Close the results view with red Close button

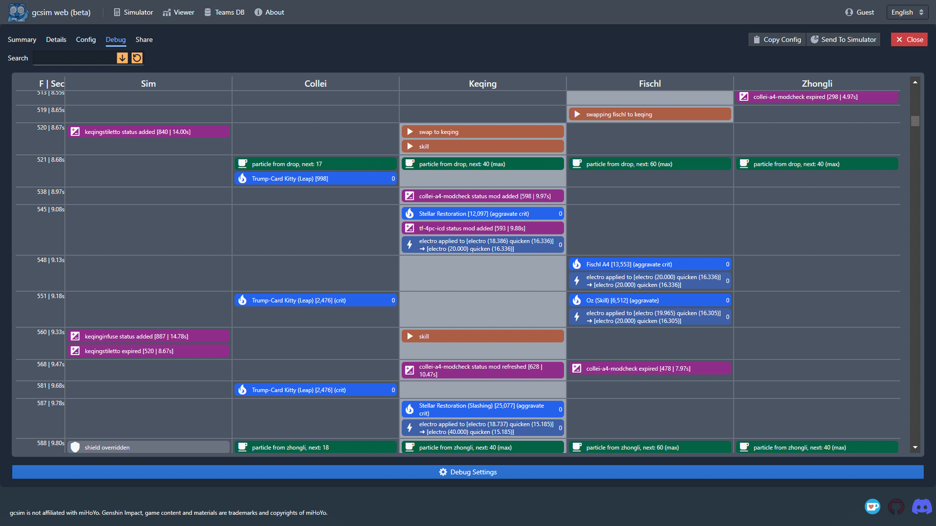pyautogui.click(x=909, y=39)
